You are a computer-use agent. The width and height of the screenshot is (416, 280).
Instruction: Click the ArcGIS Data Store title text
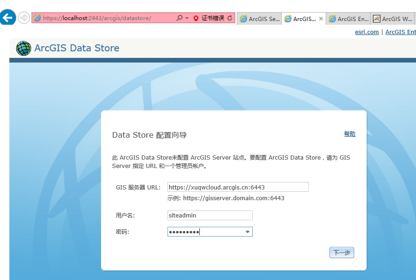(x=77, y=48)
